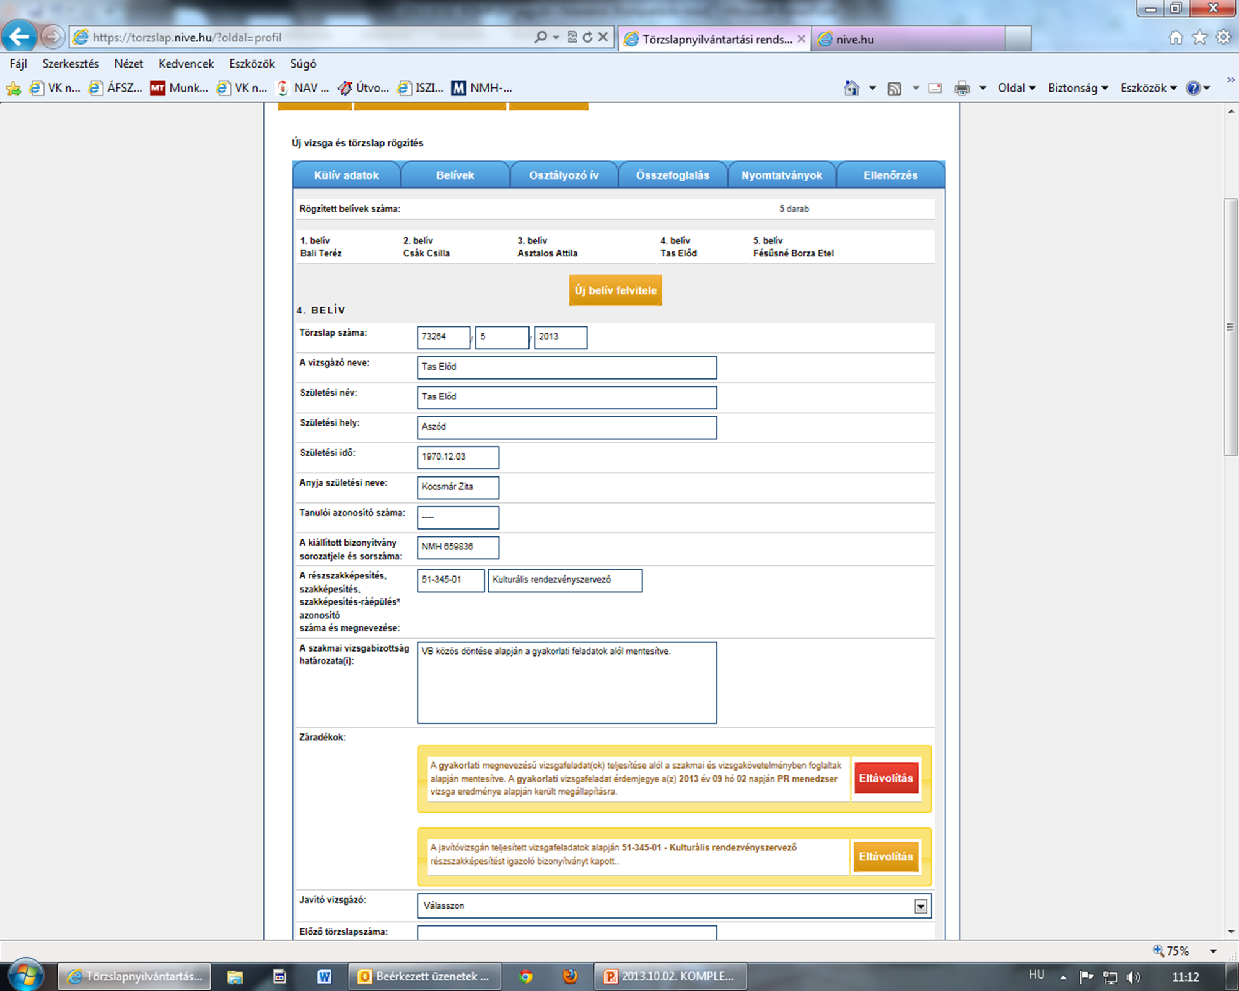Screen dimensions: 1239x991
Task: Open the ÁFSZ favorites bookmark
Action: pyautogui.click(x=115, y=88)
